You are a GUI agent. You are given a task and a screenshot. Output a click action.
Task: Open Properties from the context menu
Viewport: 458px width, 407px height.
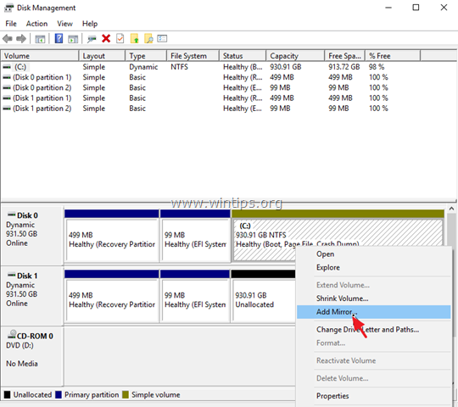click(373, 396)
